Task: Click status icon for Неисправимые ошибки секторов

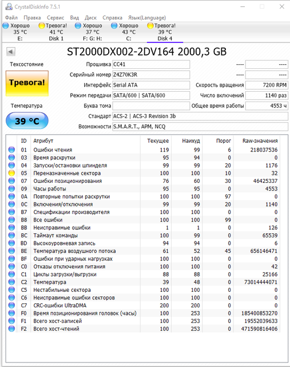Action: (11, 298)
